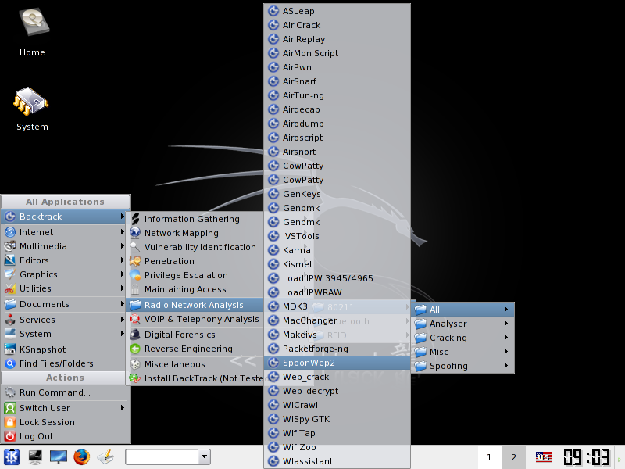Viewport: 625px width, 469px height.
Task: Click Install BackTrack (Not Tested) entry
Action: [195, 378]
